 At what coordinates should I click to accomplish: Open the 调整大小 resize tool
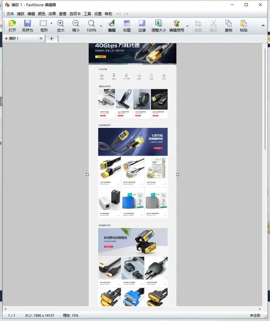point(159,23)
